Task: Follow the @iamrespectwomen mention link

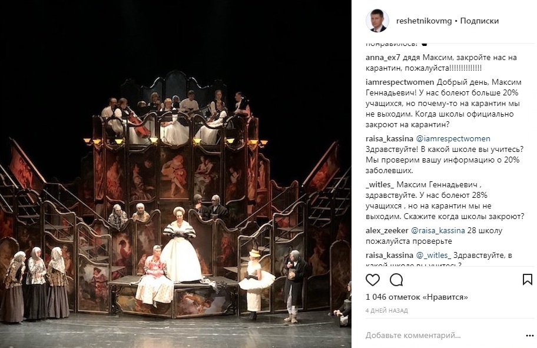Action: 453,139
